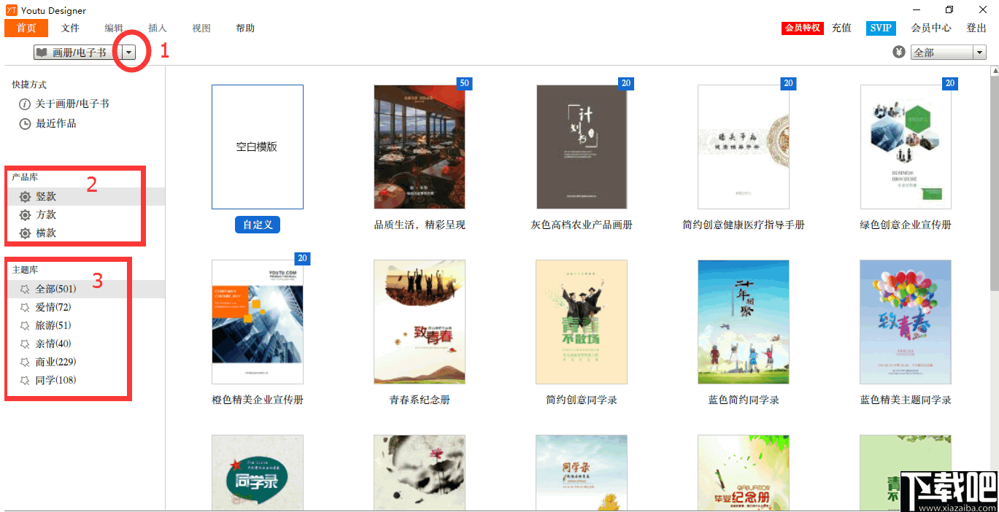Click the ¥ currency icon near the filter dropdown
999x512 pixels.
[x=899, y=52]
